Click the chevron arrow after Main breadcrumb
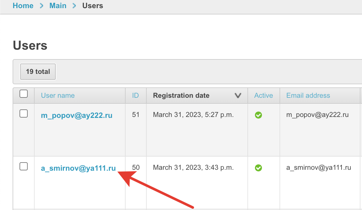 click(75, 6)
